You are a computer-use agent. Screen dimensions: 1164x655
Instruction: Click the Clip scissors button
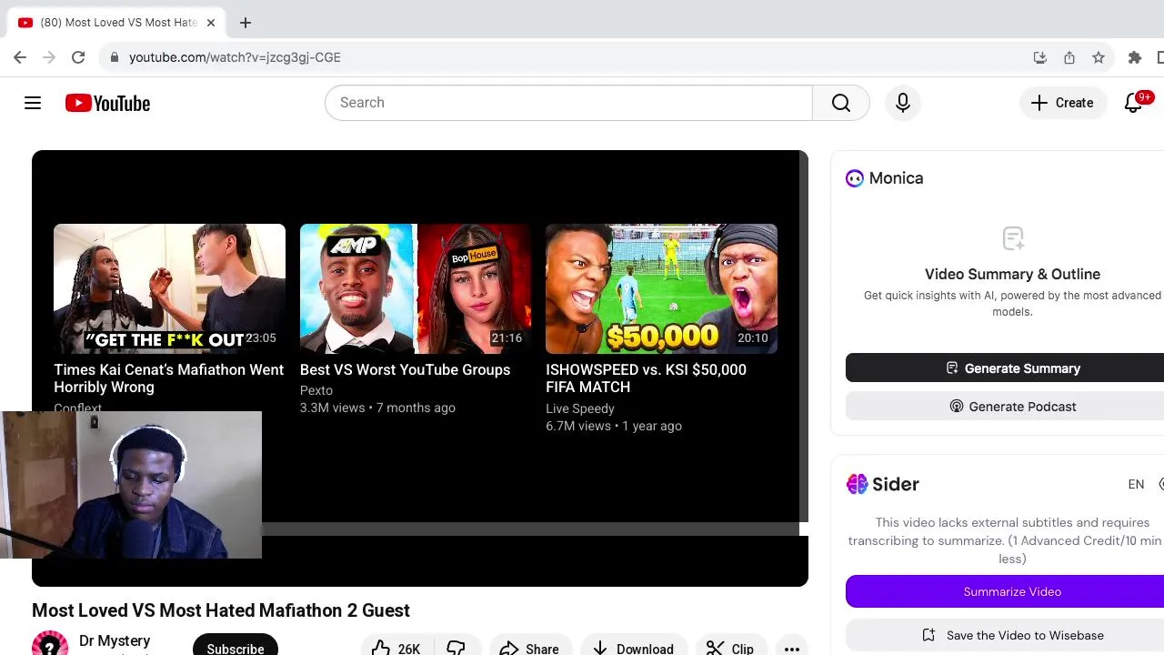click(x=731, y=647)
